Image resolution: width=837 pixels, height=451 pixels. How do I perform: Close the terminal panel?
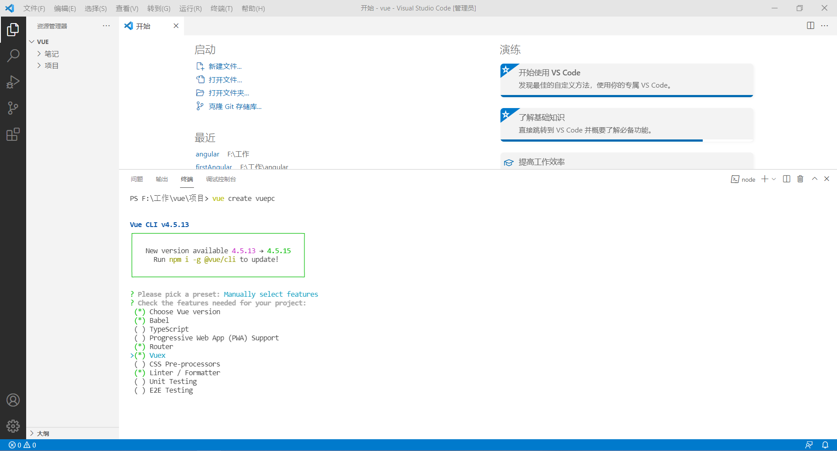(x=827, y=179)
